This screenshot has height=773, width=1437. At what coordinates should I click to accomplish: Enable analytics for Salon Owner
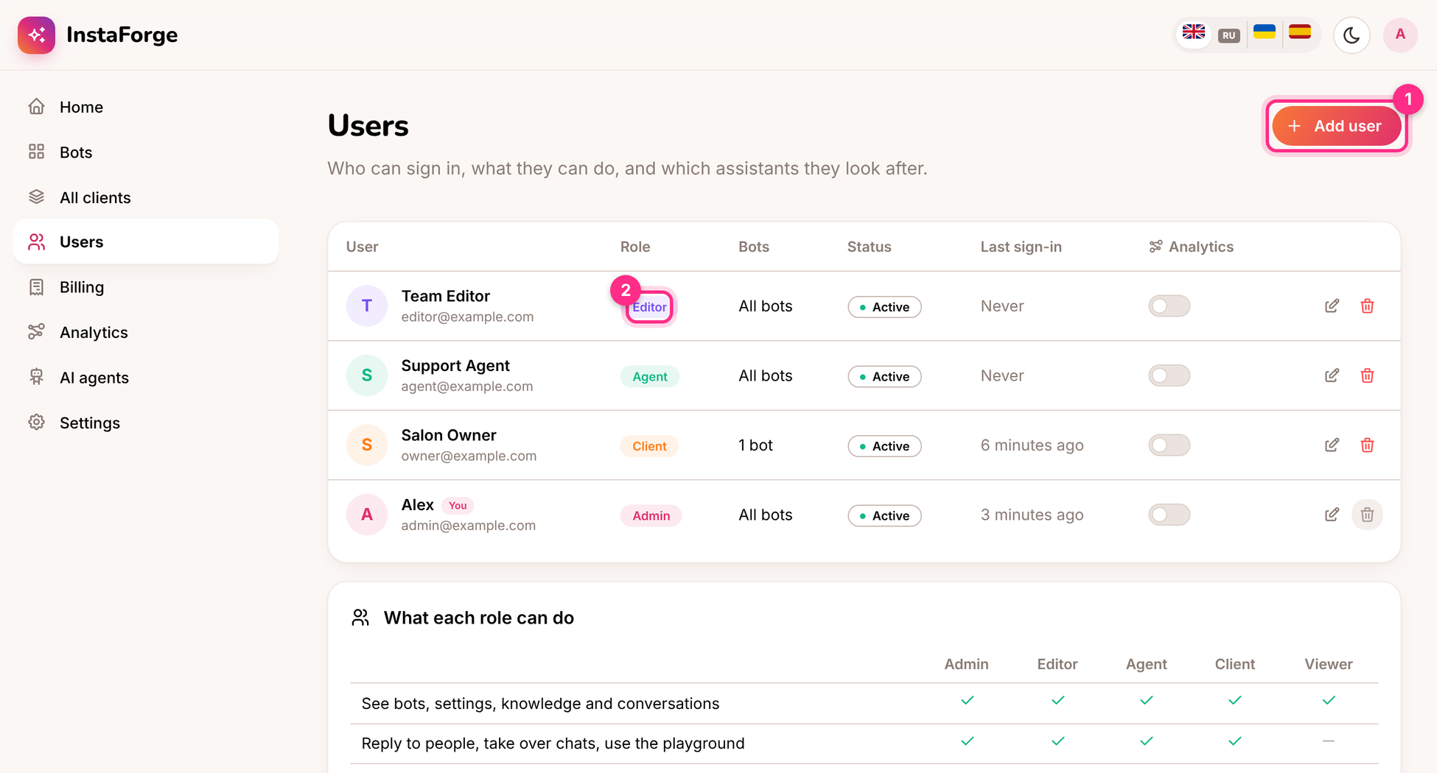coord(1169,445)
